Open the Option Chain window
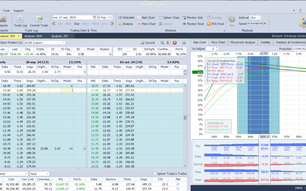306x191 pixels. (x=169, y=18)
